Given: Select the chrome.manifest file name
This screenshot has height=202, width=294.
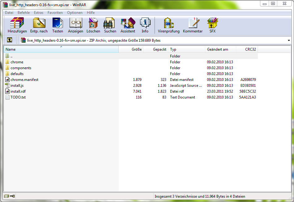Looking at the screenshot, I should [x=24, y=80].
